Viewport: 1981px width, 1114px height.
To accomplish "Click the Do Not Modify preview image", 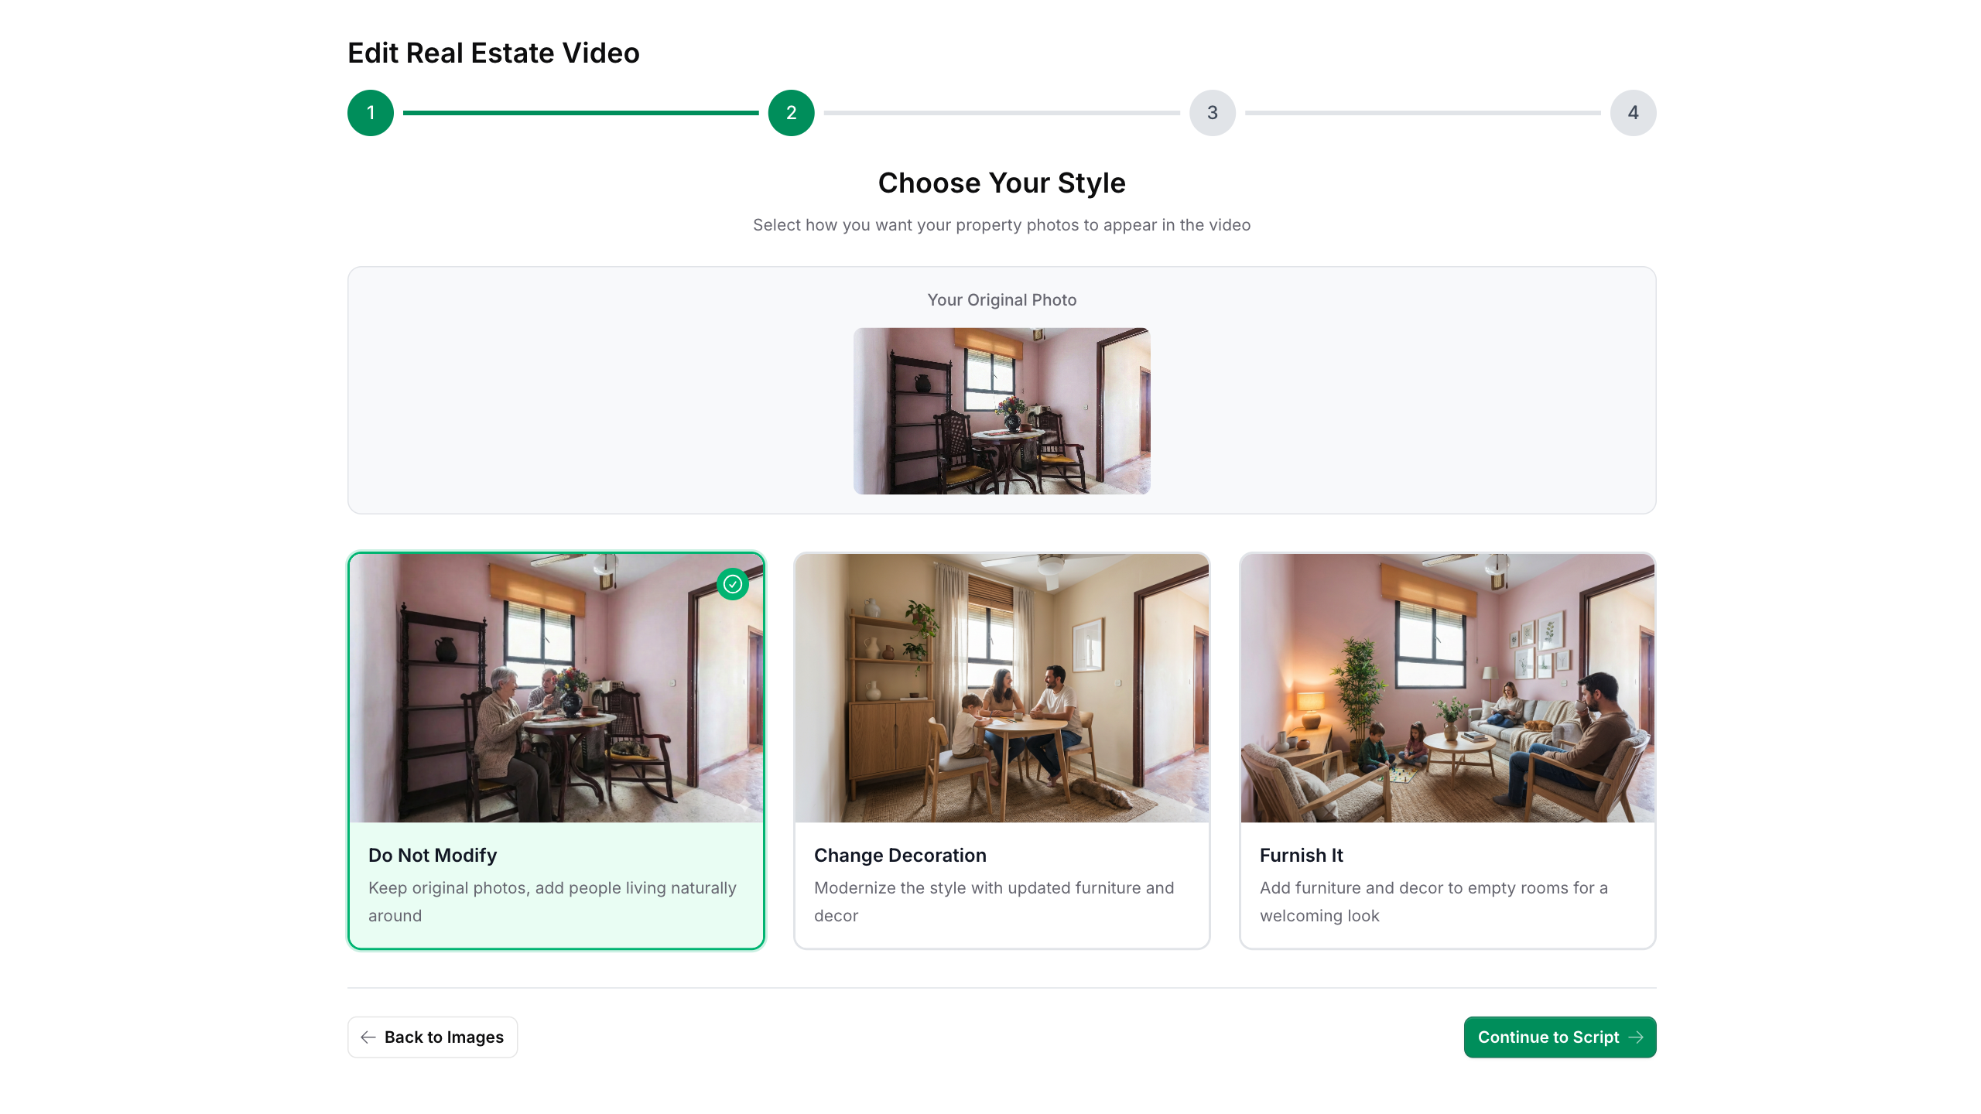I will pos(556,688).
